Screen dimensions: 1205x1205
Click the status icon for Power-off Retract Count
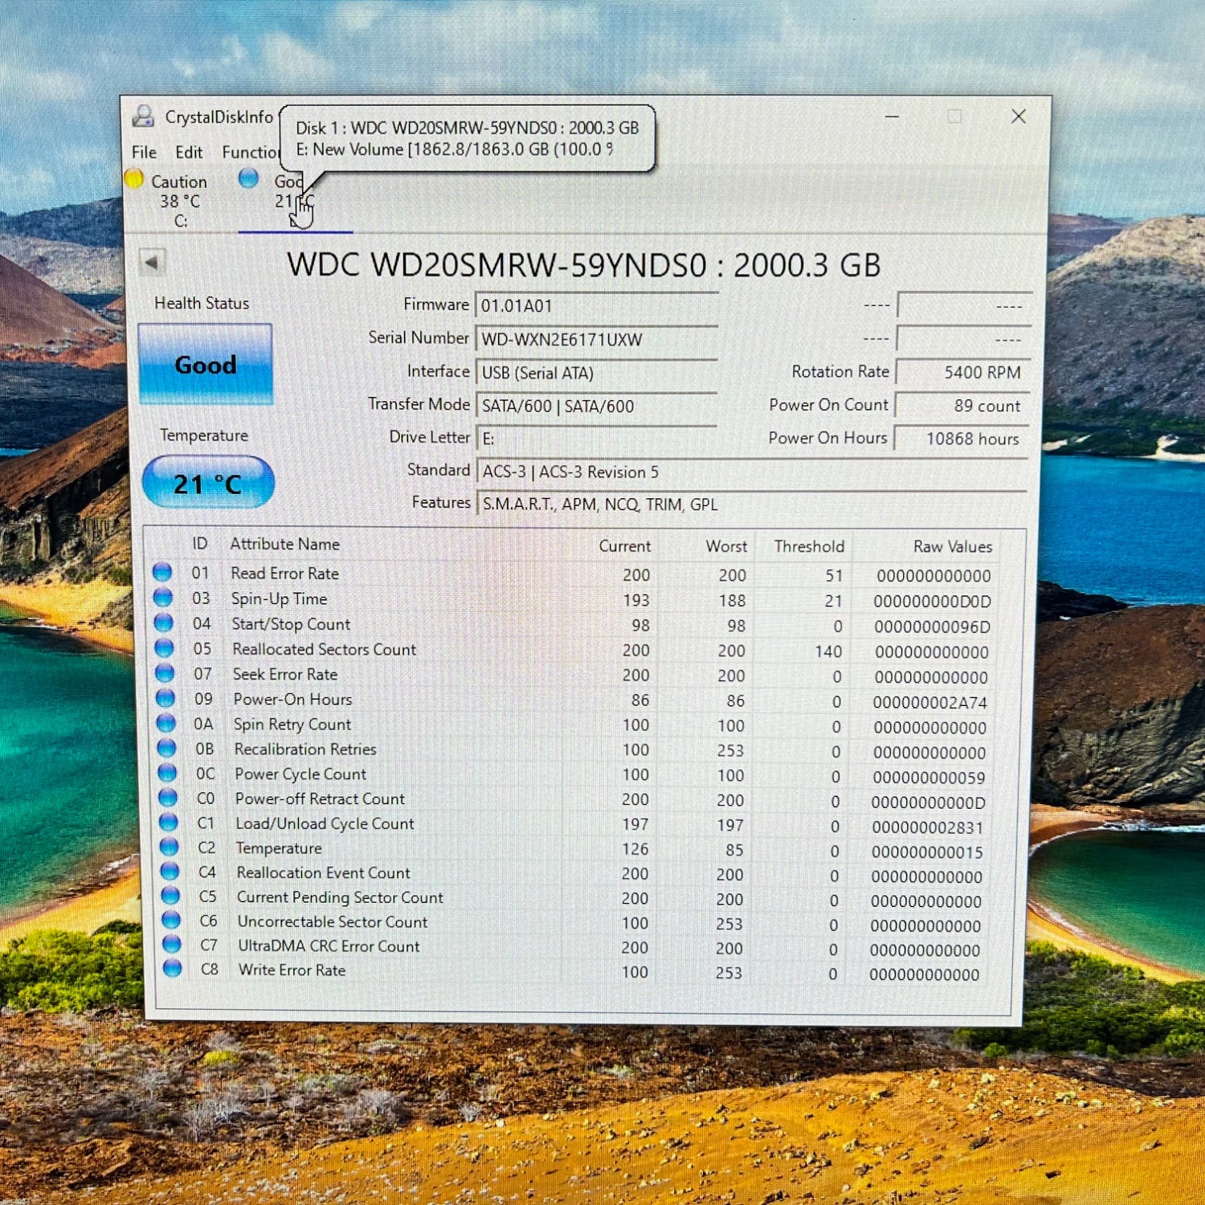tap(168, 797)
